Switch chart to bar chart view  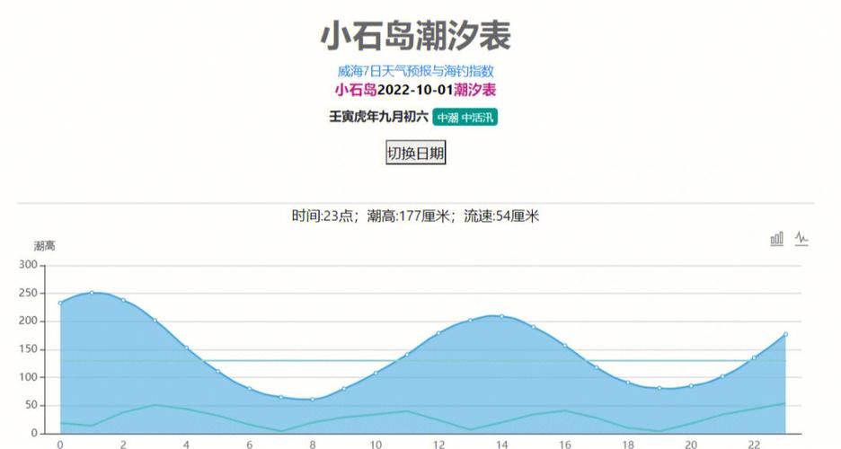coord(776,239)
